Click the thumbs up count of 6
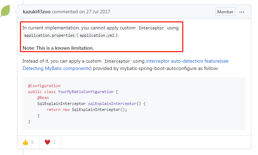This screenshot has width=258, height=155. (32, 142)
